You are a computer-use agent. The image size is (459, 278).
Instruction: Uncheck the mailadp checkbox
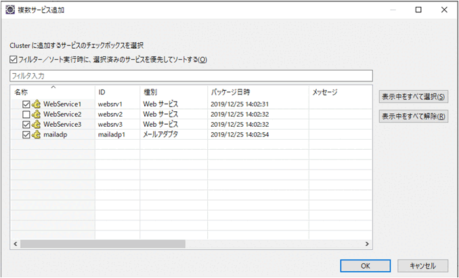point(26,135)
